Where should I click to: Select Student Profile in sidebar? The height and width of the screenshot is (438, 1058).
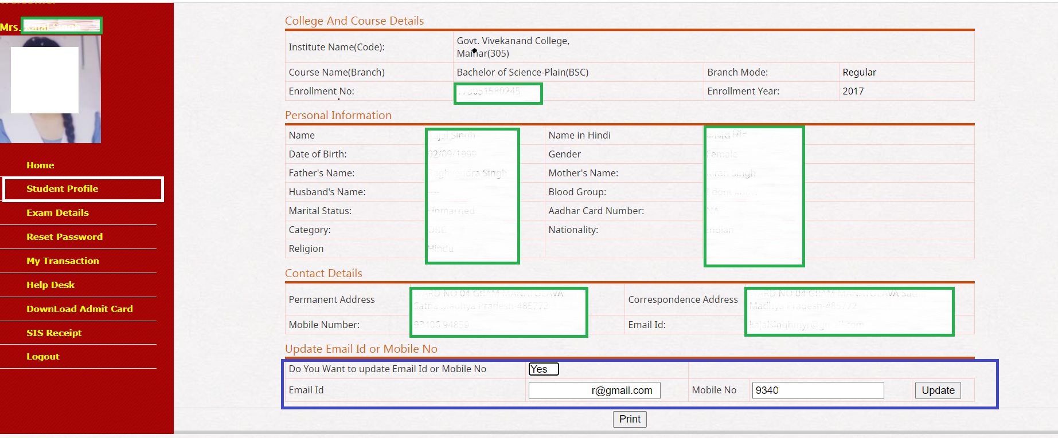pyautogui.click(x=62, y=189)
